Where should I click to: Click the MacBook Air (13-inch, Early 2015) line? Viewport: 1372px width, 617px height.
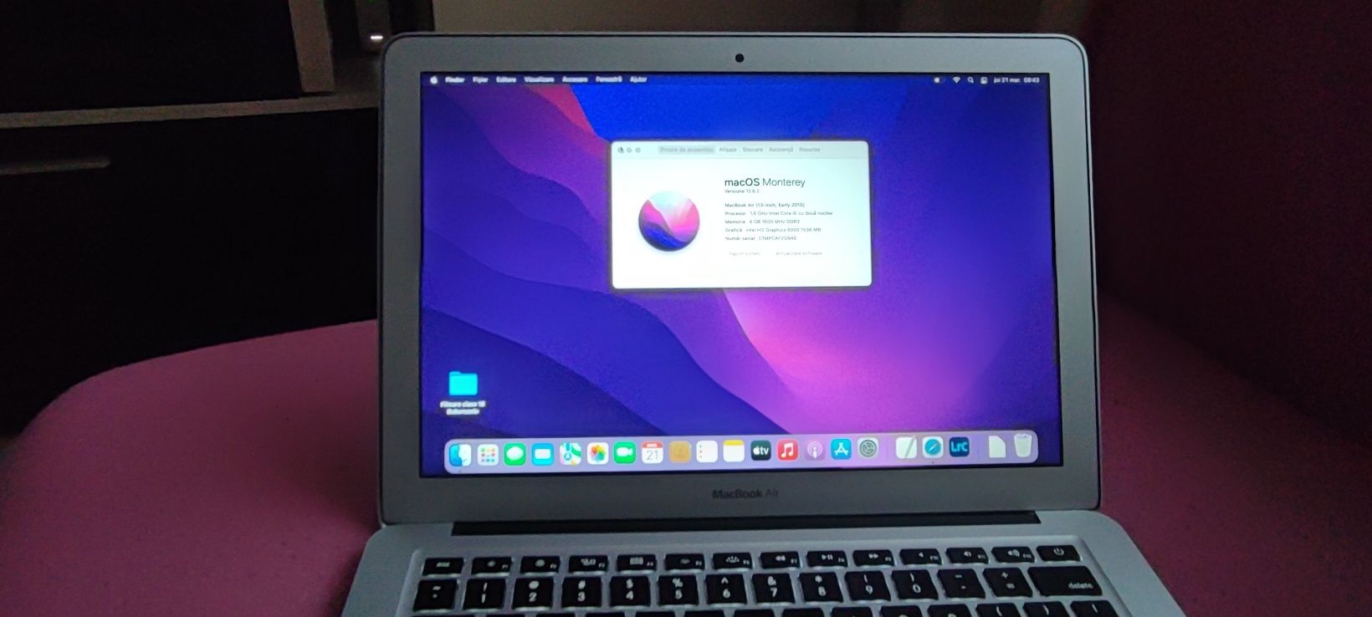pos(765,205)
